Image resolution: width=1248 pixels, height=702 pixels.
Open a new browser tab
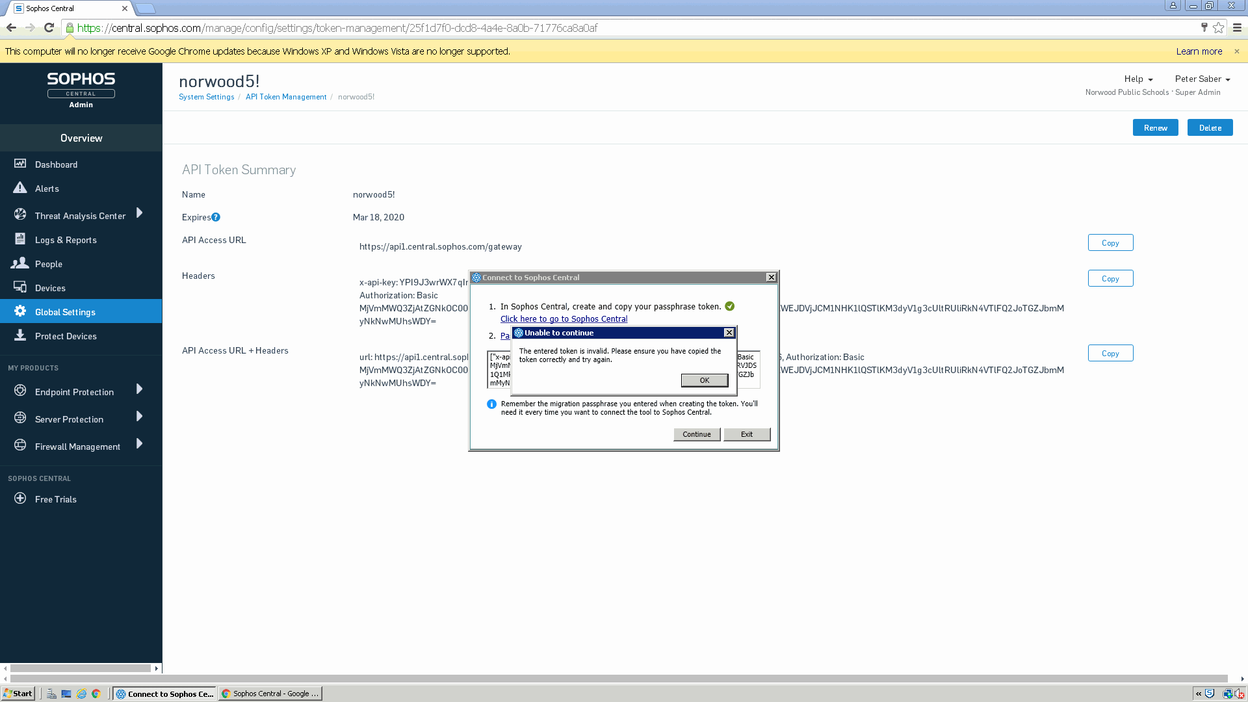(x=146, y=8)
